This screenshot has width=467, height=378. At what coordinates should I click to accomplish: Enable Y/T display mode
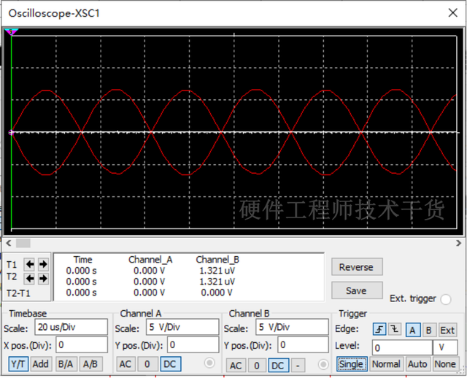point(18,364)
